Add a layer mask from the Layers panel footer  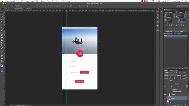click(175, 105)
